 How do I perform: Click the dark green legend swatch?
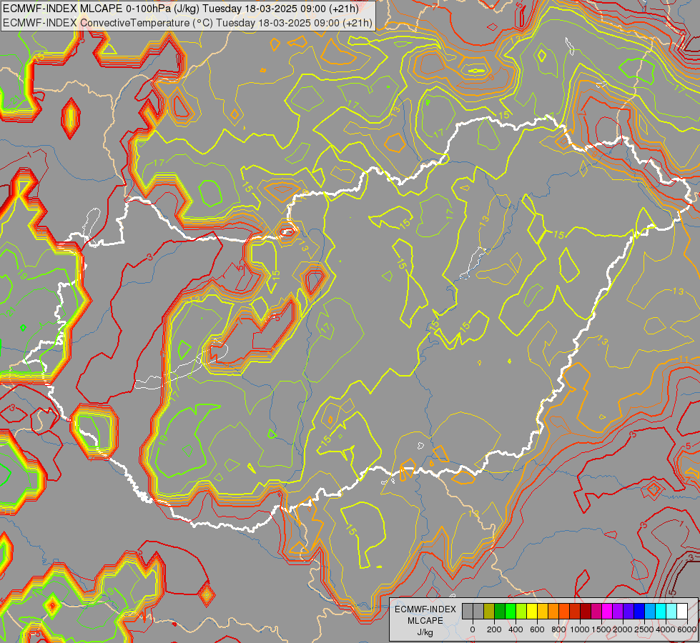point(500,611)
